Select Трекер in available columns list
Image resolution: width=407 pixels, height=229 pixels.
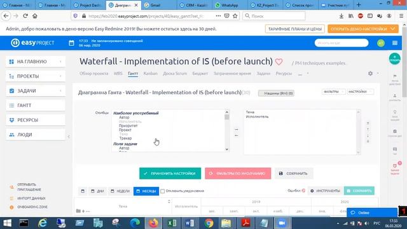pyautogui.click(x=125, y=138)
